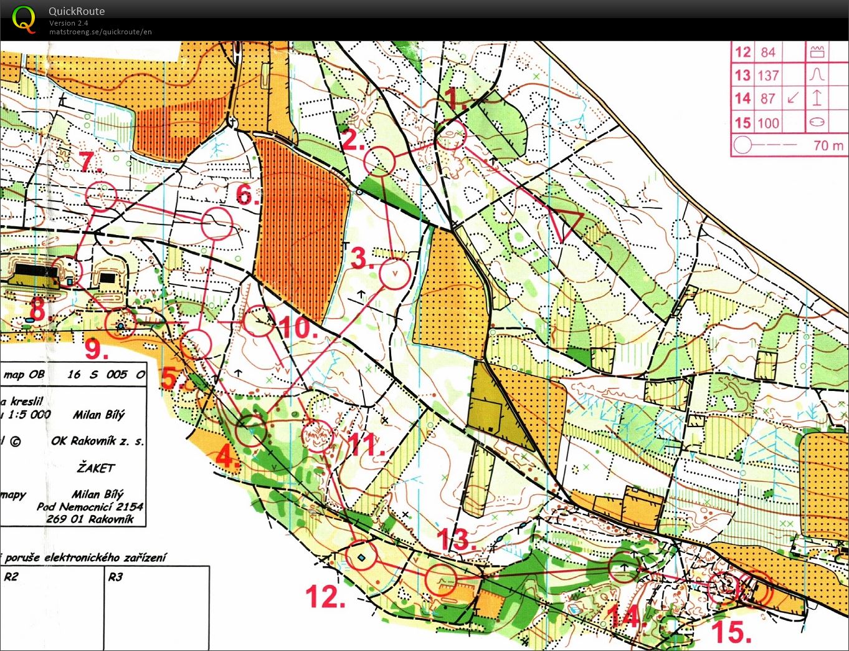849x651 pixels.
Task: Click control number 1. label
Action: 457,99
